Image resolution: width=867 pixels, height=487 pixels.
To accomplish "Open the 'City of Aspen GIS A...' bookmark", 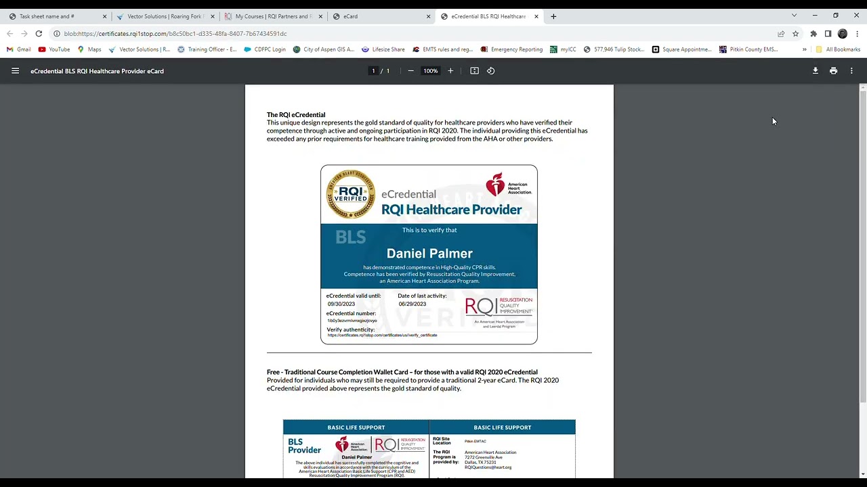I will pos(324,49).
